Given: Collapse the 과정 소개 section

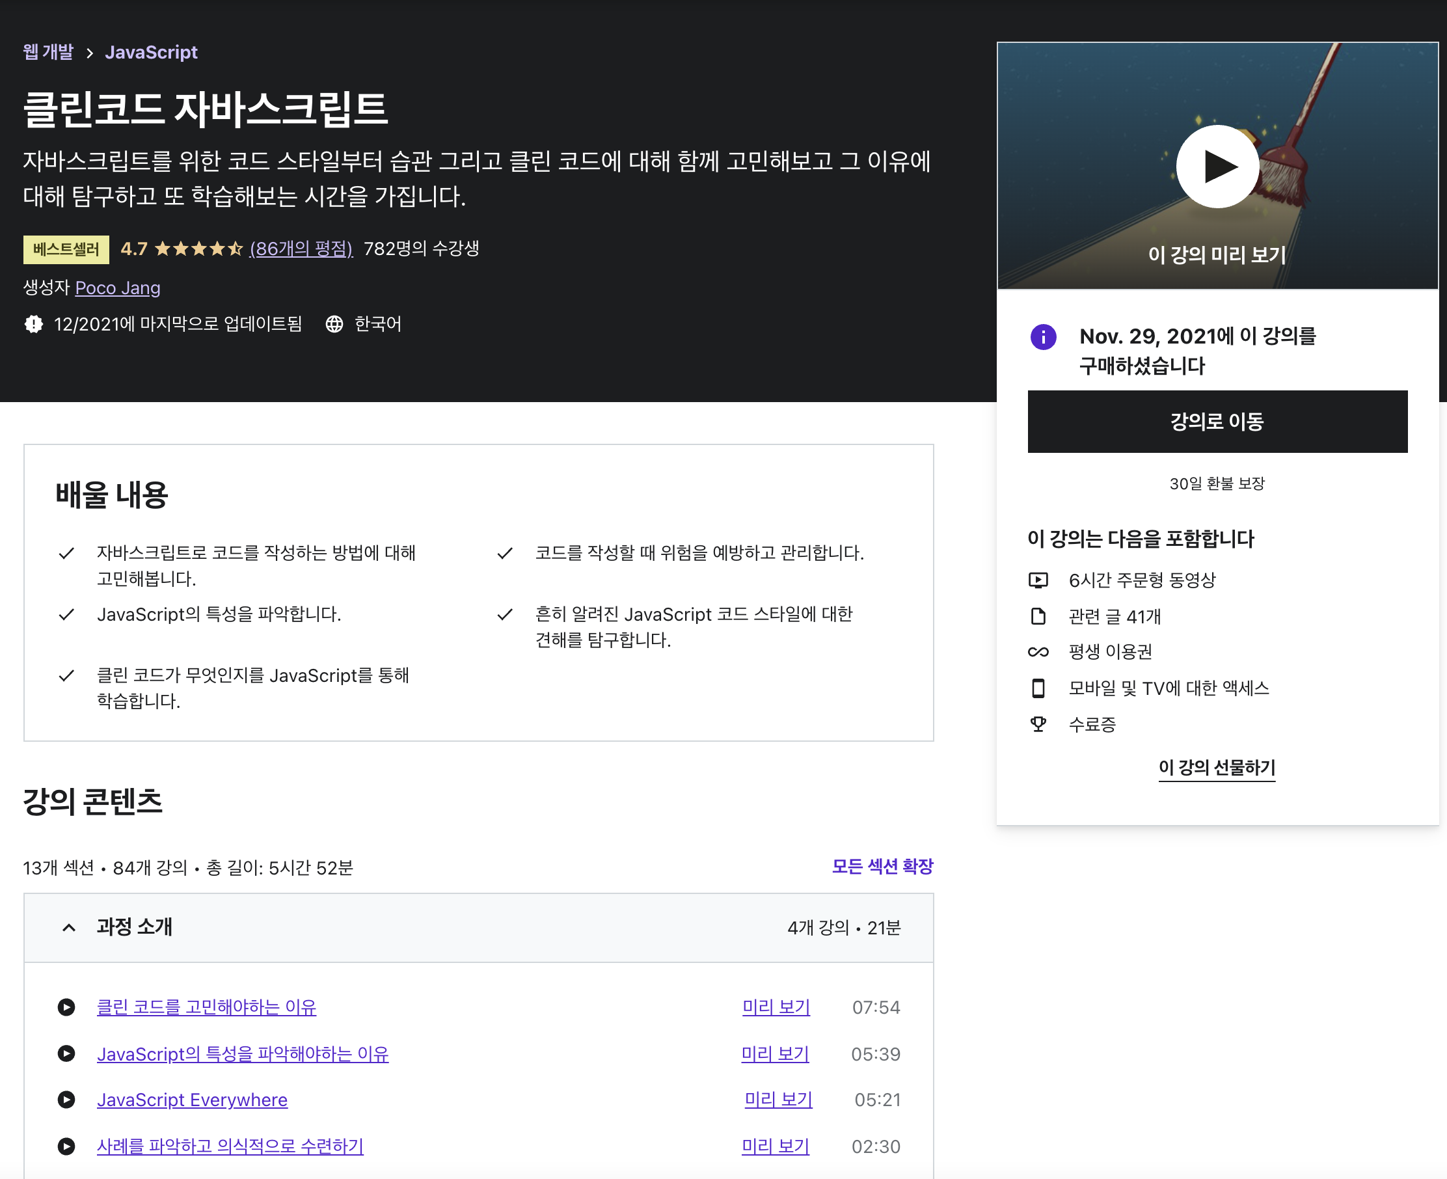Looking at the screenshot, I should pyautogui.click(x=68, y=928).
